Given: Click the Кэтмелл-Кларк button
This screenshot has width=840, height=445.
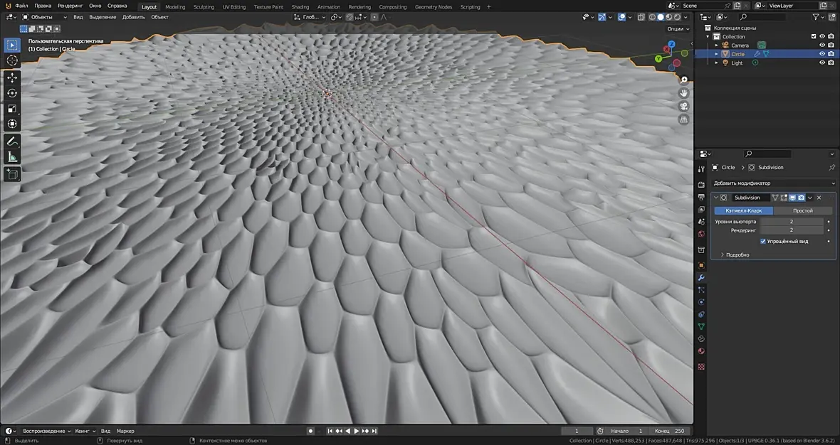Looking at the screenshot, I should [x=744, y=210].
